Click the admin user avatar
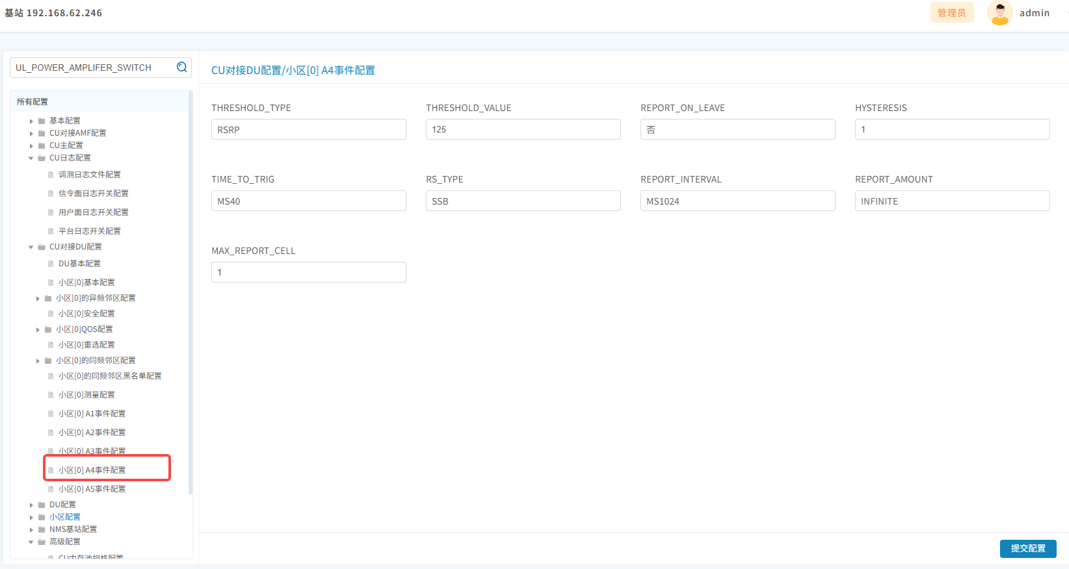Image resolution: width=1069 pixels, height=569 pixels. coord(999,13)
